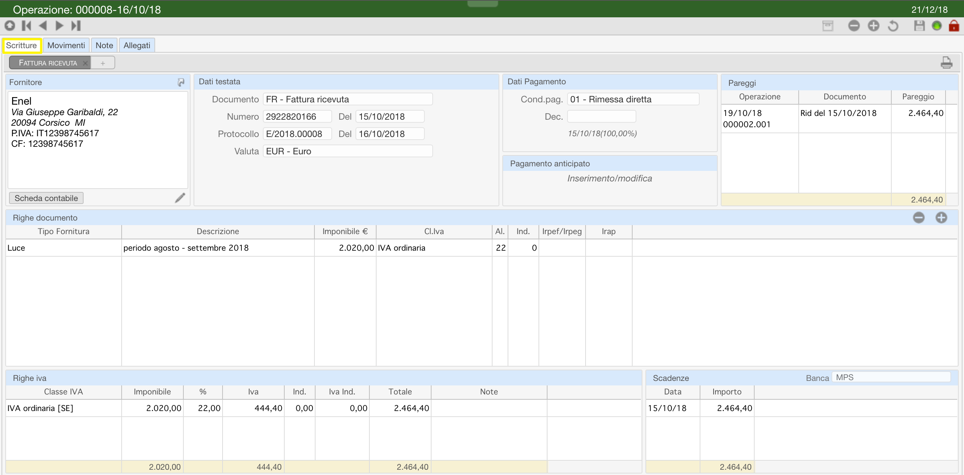Click the Tipo Fornitura column header

[64, 231]
